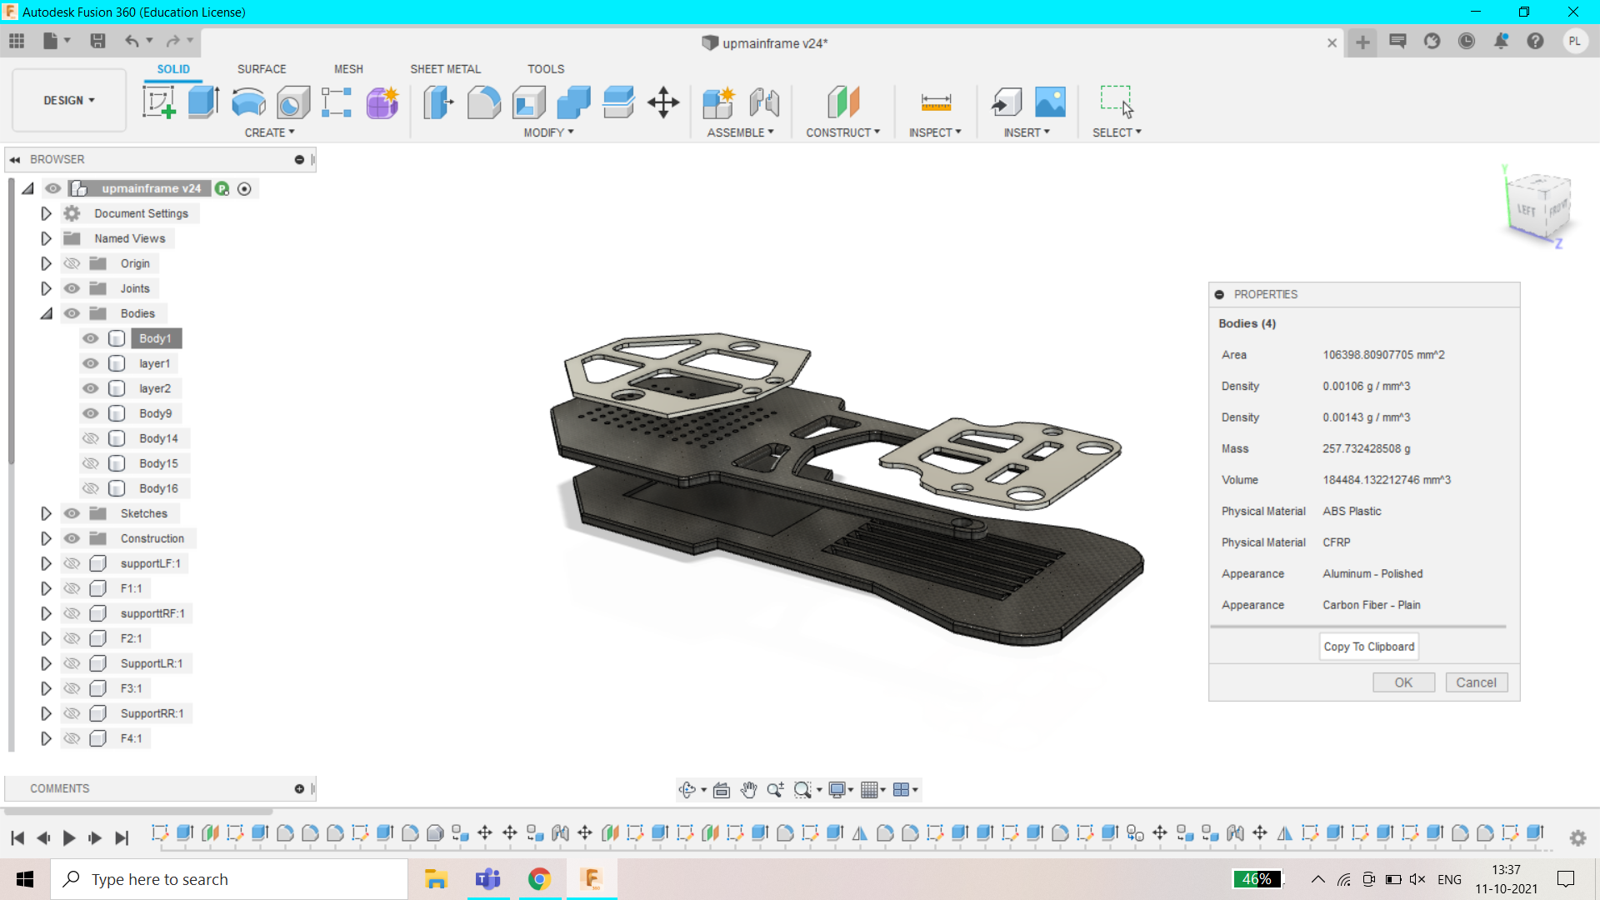This screenshot has height=900, width=1600.
Task: Create a Joint from the Assemble section
Action: pos(764,102)
